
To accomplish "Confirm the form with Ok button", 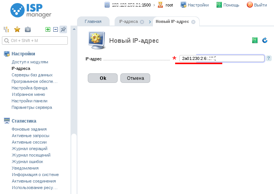I will coord(103,78).
